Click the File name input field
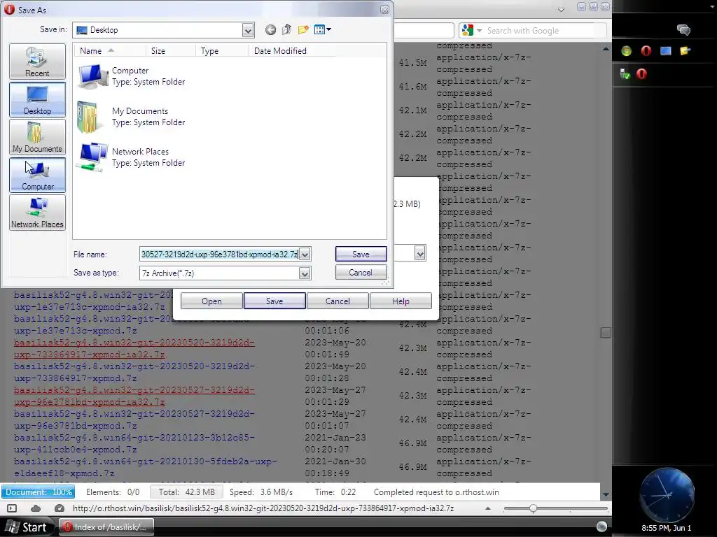The image size is (717, 537). pyautogui.click(x=219, y=255)
